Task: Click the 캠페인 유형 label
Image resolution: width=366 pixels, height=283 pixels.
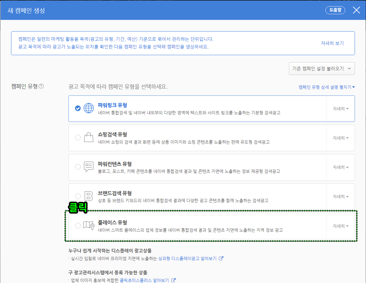Action: pos(24,86)
